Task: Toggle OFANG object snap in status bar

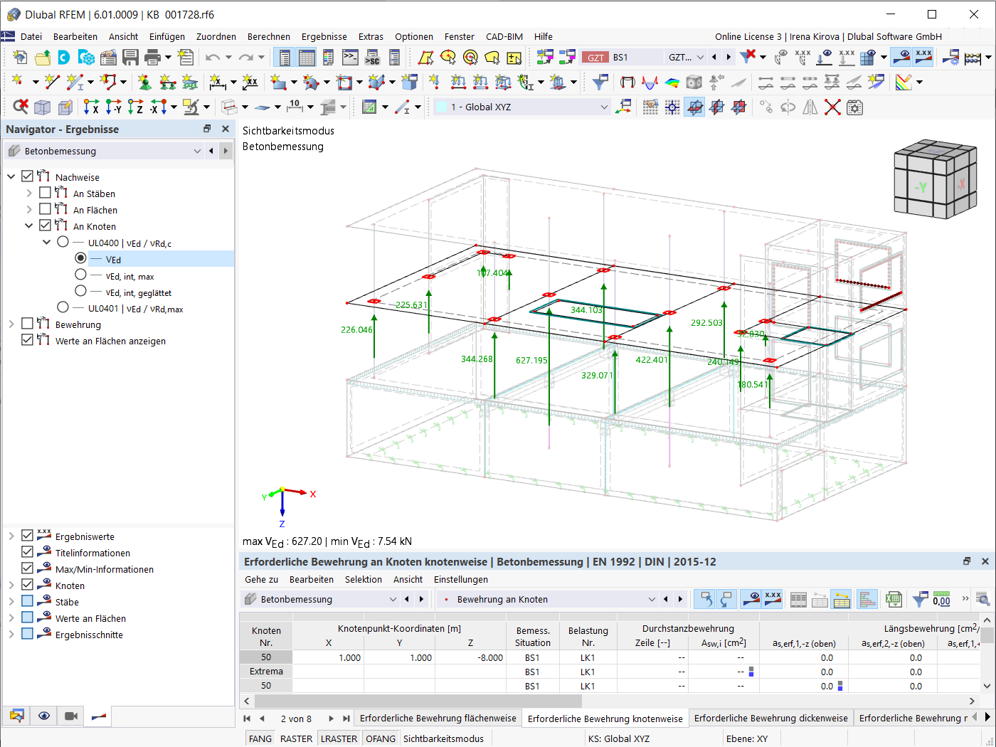Action: pos(381,738)
